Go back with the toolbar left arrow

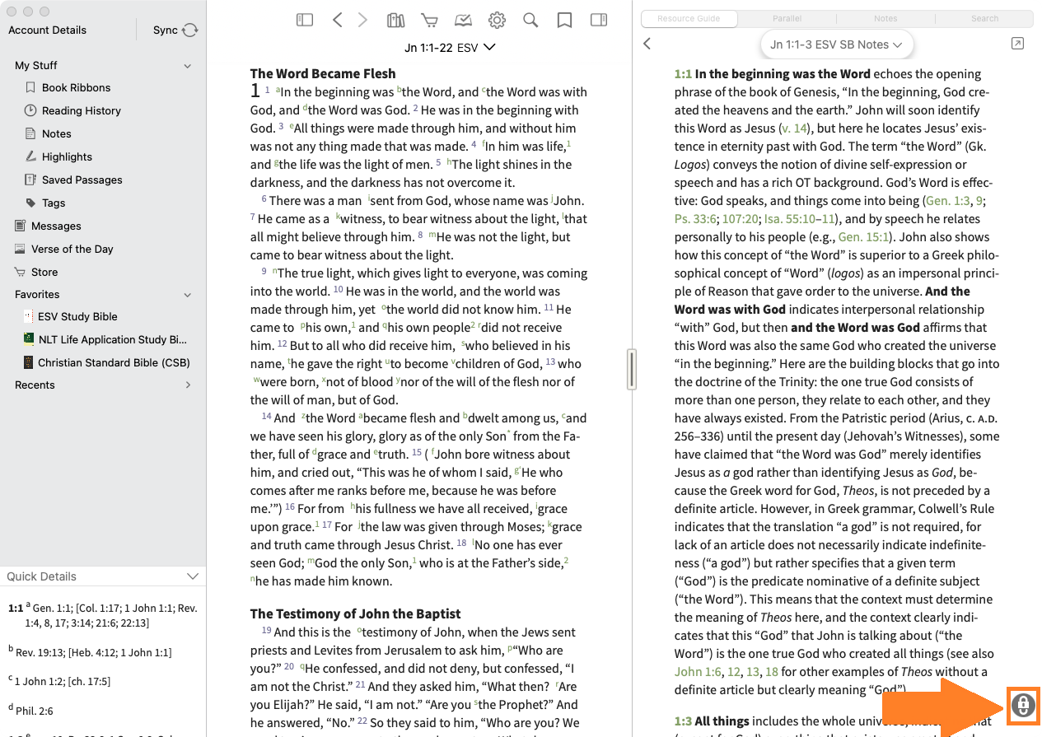click(337, 21)
